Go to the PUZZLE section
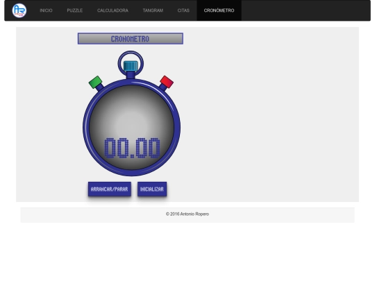375x281 pixels. (x=75, y=10)
